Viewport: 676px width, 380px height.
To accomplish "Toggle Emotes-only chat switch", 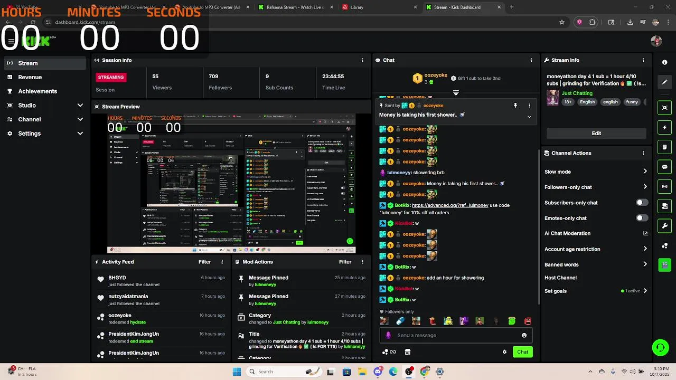I will [x=642, y=218].
